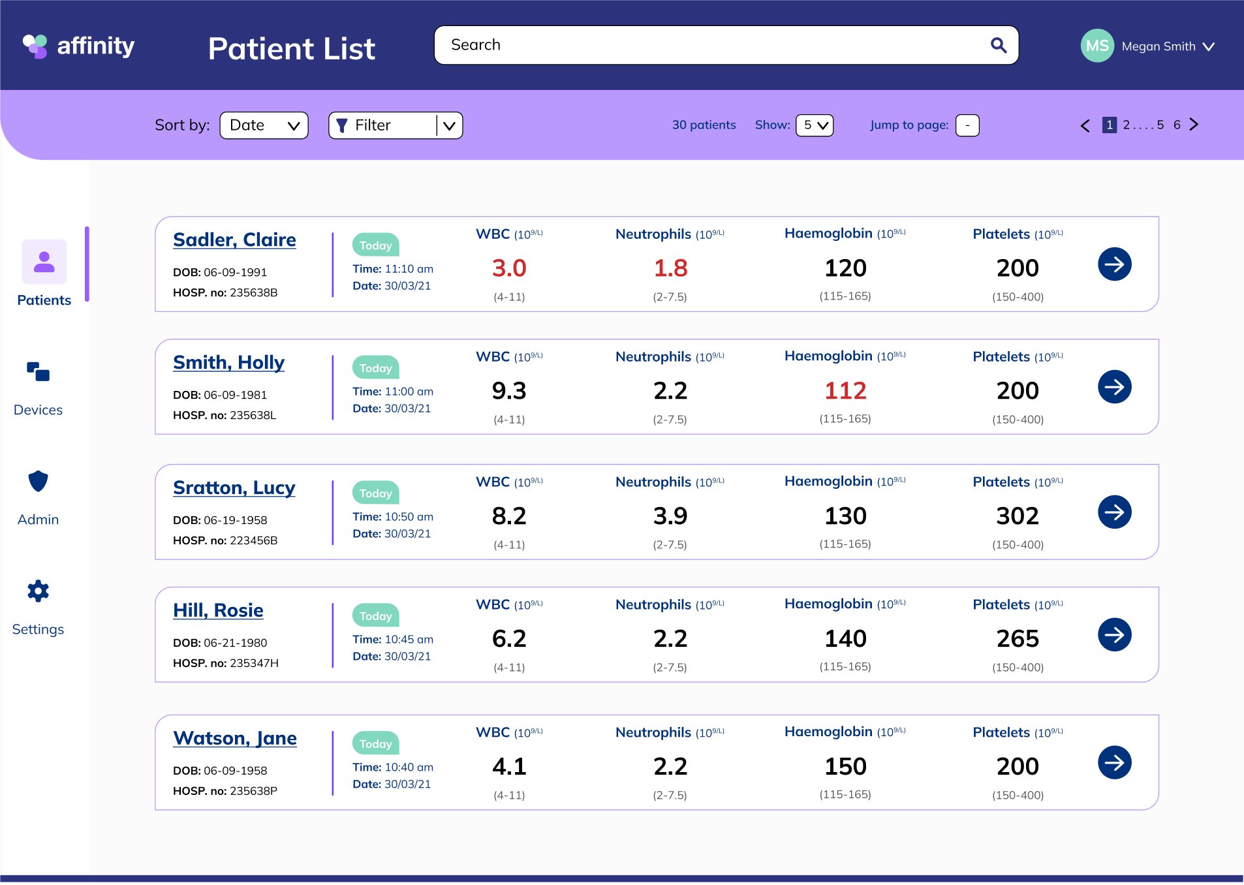This screenshot has height=885, width=1244.
Task: Click the search magnifier icon
Action: click(x=998, y=45)
